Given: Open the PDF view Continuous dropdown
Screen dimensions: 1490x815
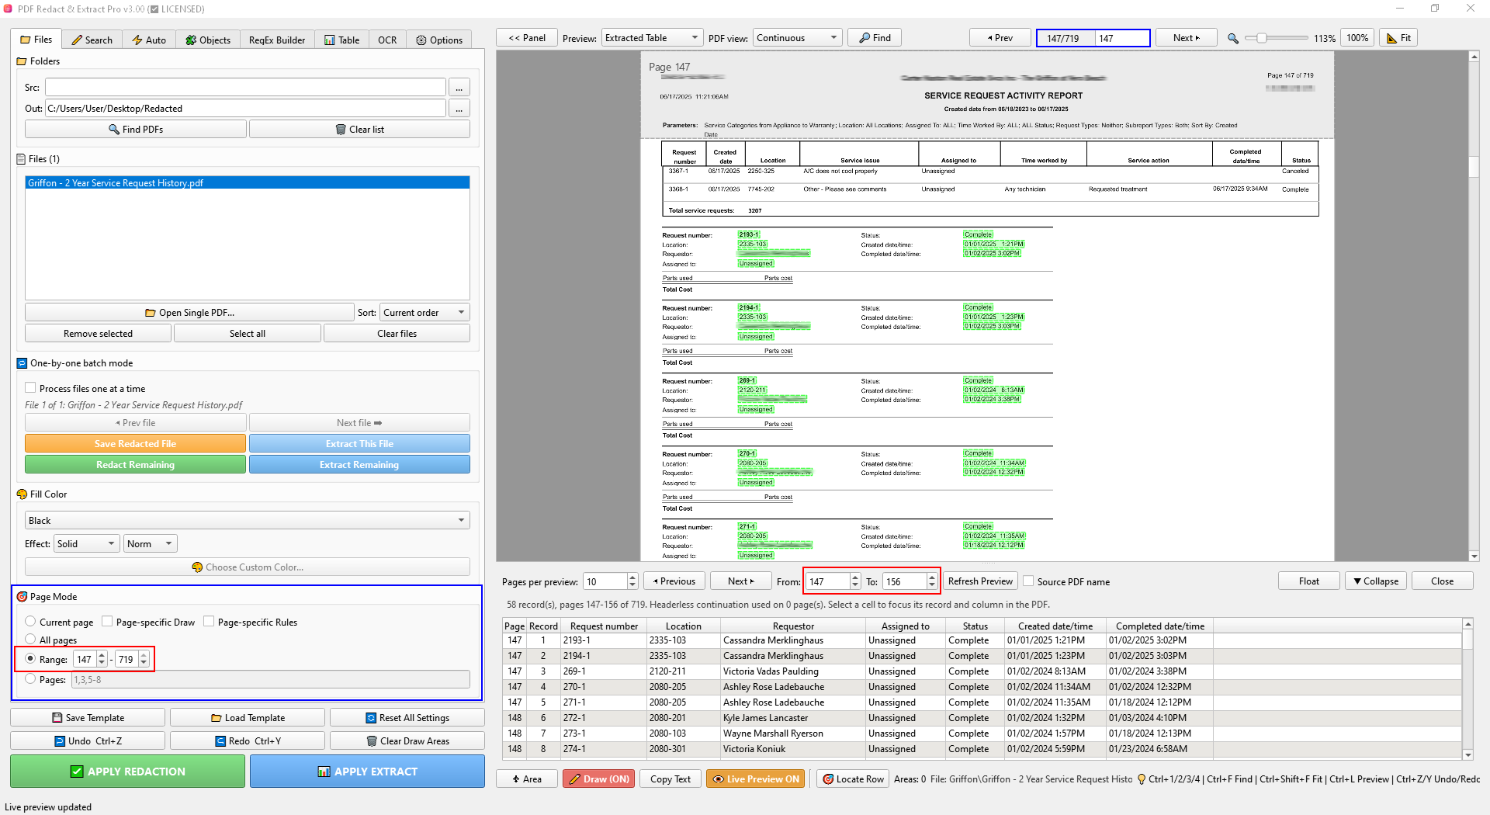Looking at the screenshot, I should (798, 38).
